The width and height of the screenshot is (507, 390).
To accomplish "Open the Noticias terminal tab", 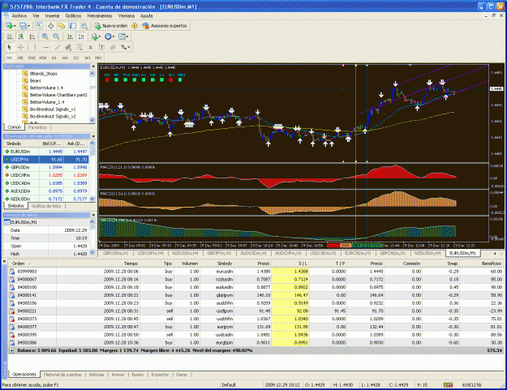I will coord(96,375).
